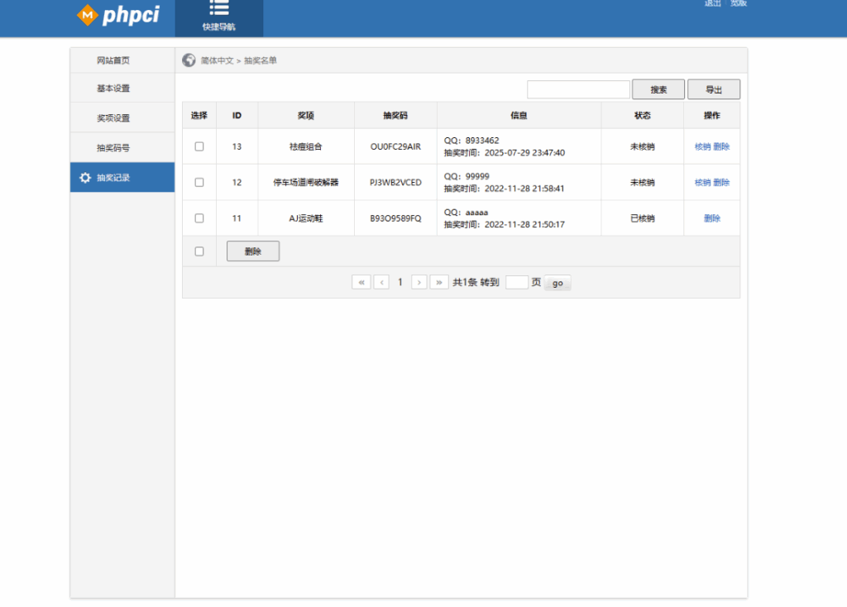This screenshot has width=847, height=607.
Task: Click the ID column header
Action: tap(237, 116)
